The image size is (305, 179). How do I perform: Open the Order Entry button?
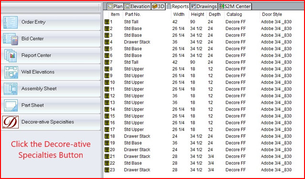(51, 22)
